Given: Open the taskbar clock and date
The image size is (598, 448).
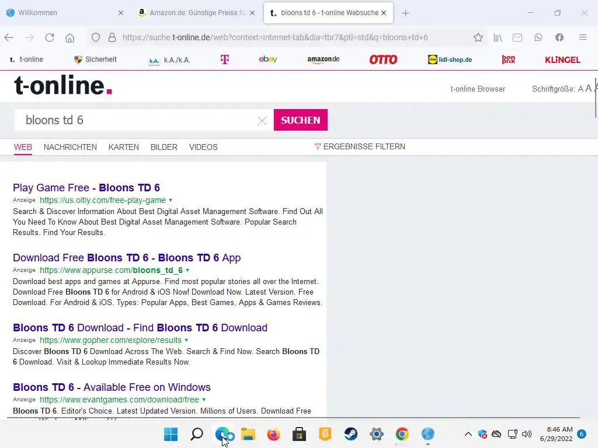Looking at the screenshot, I should click(x=557, y=434).
